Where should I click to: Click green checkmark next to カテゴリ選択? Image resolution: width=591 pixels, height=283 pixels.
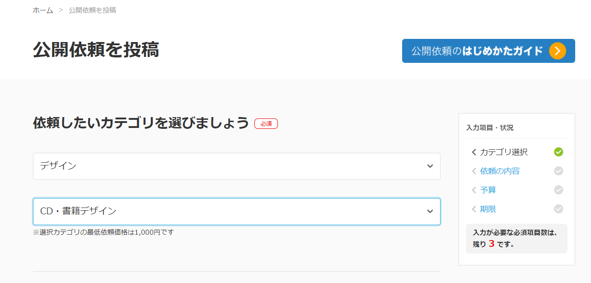[558, 152]
